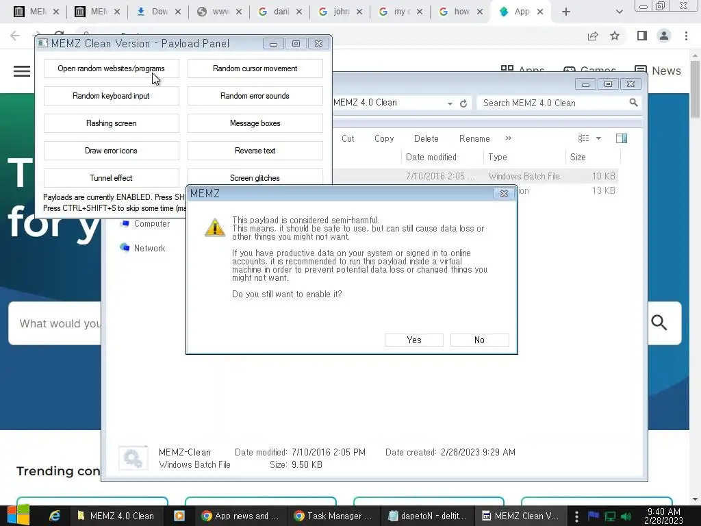Open the website hamburger menu

[22, 71]
